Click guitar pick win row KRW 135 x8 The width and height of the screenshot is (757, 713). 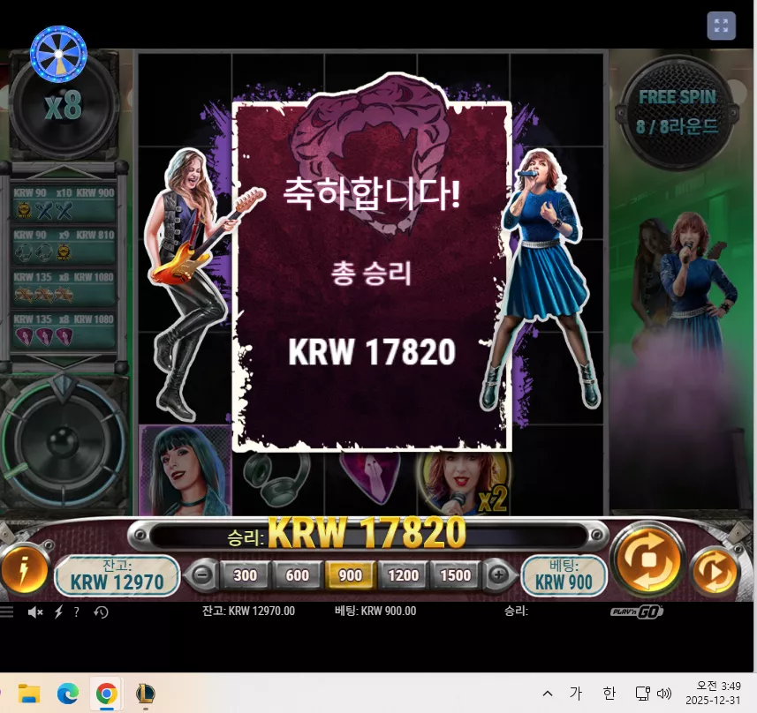tap(64, 330)
